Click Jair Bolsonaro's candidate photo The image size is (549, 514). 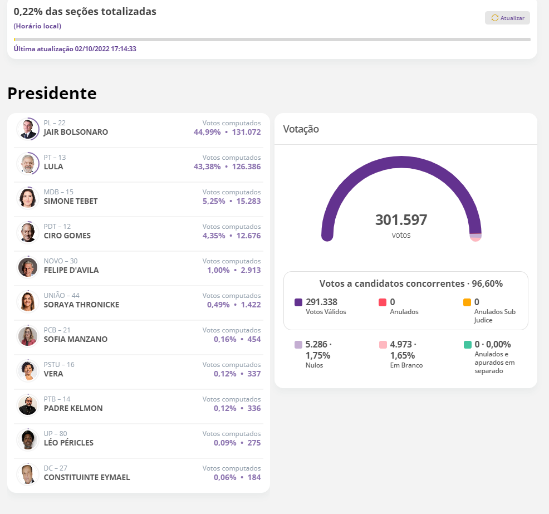tap(27, 129)
